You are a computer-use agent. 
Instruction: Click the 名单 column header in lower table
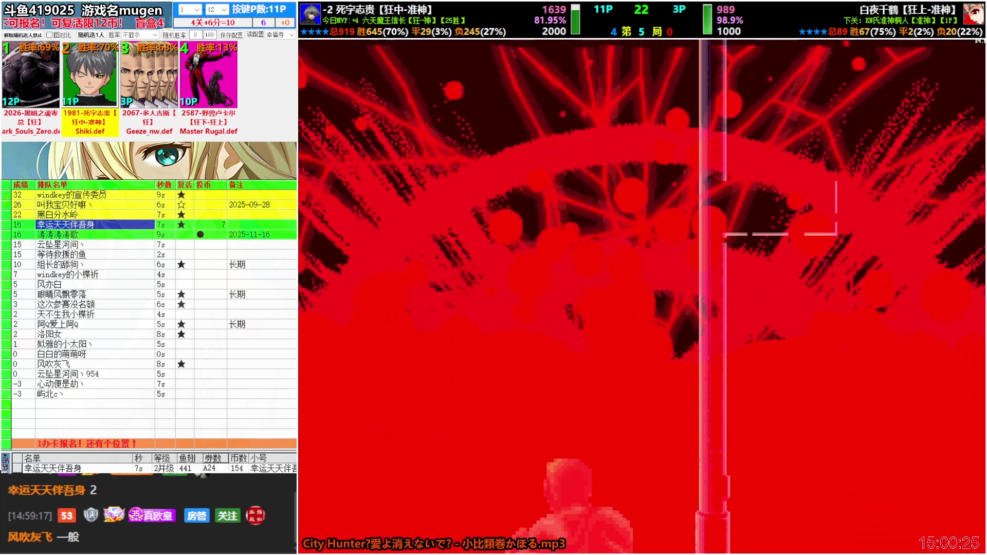(x=77, y=458)
